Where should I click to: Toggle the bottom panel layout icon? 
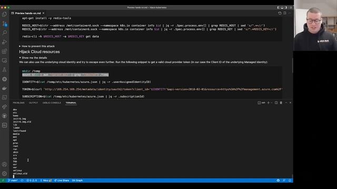tap(282, 7)
